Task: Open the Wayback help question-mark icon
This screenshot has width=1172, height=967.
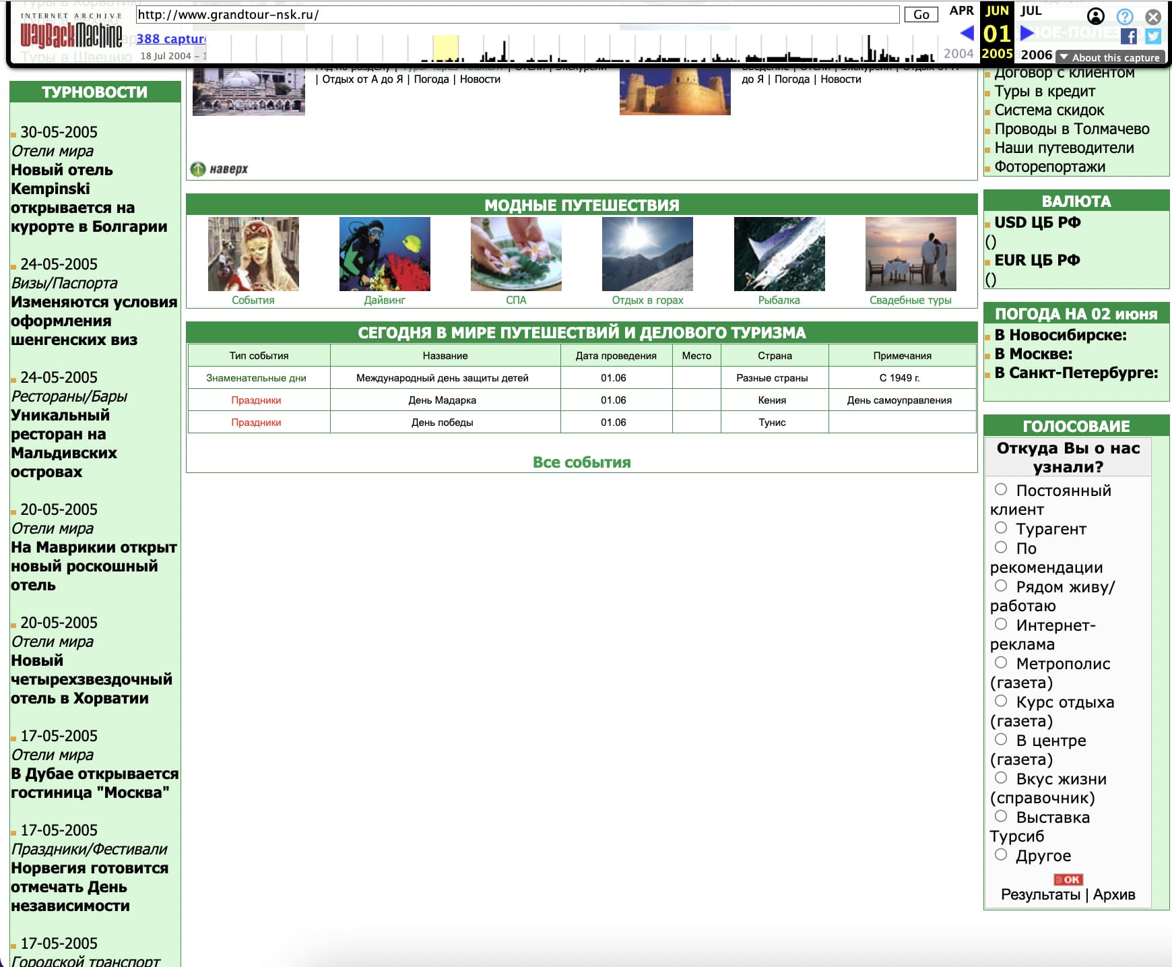Action: coord(1125,16)
